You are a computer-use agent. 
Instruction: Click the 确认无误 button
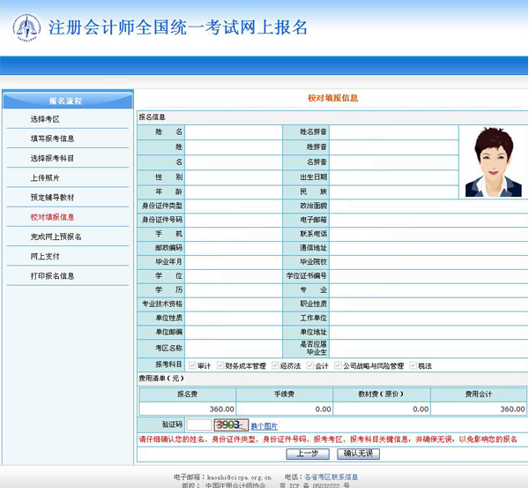coord(358,454)
